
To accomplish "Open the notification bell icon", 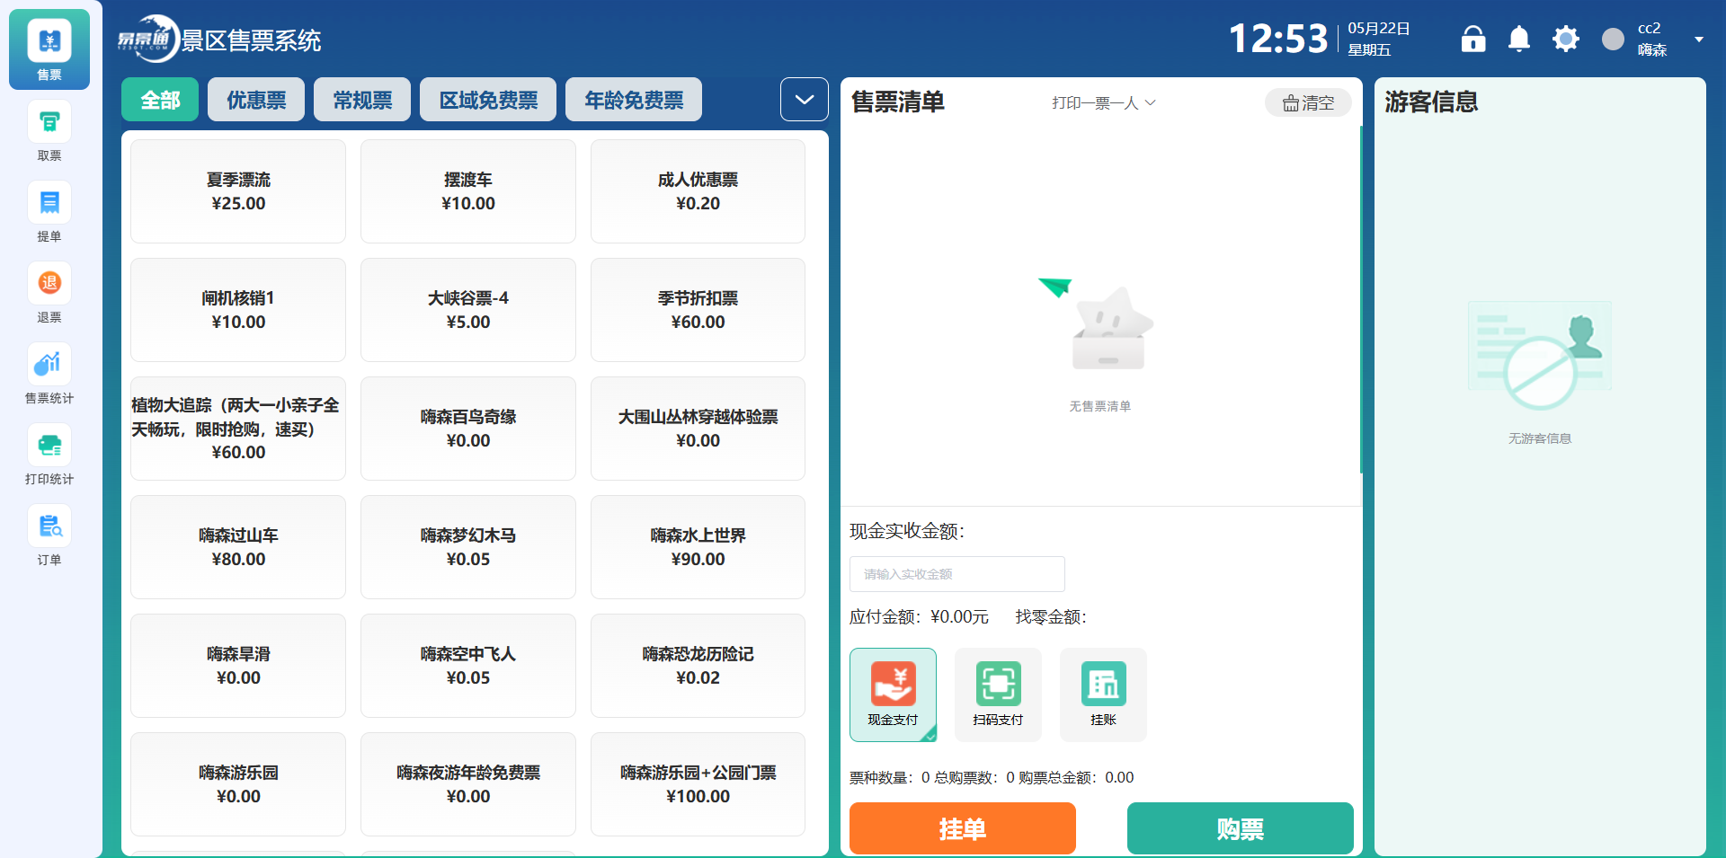I will pyautogui.click(x=1519, y=39).
